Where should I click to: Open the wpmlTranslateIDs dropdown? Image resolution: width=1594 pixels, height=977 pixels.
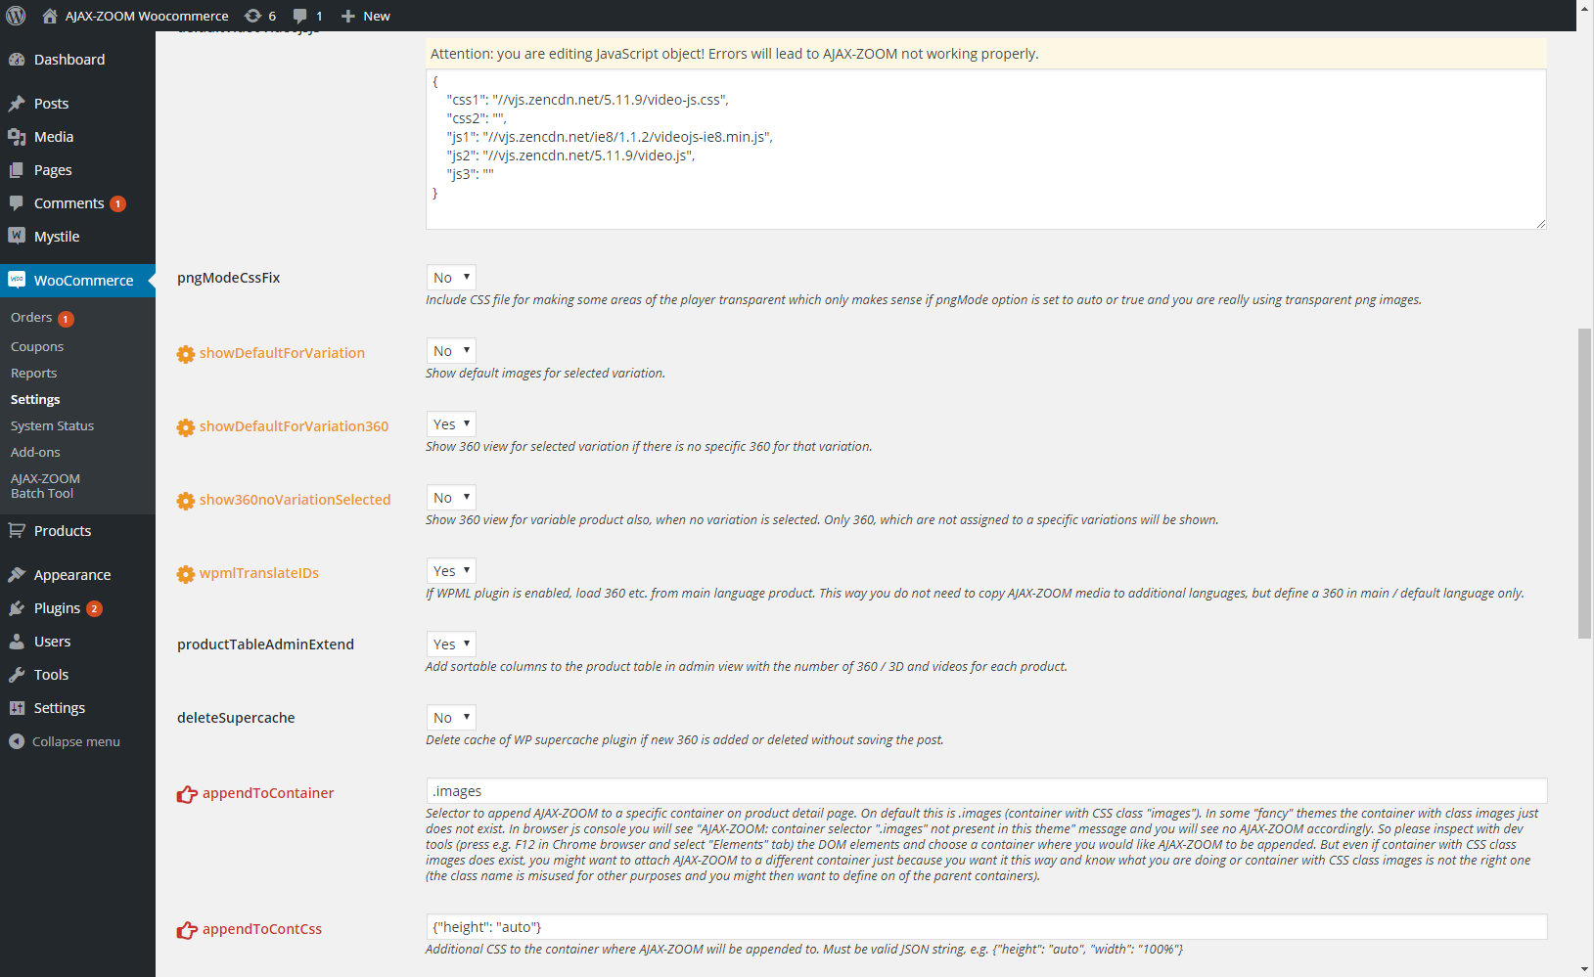[451, 570]
